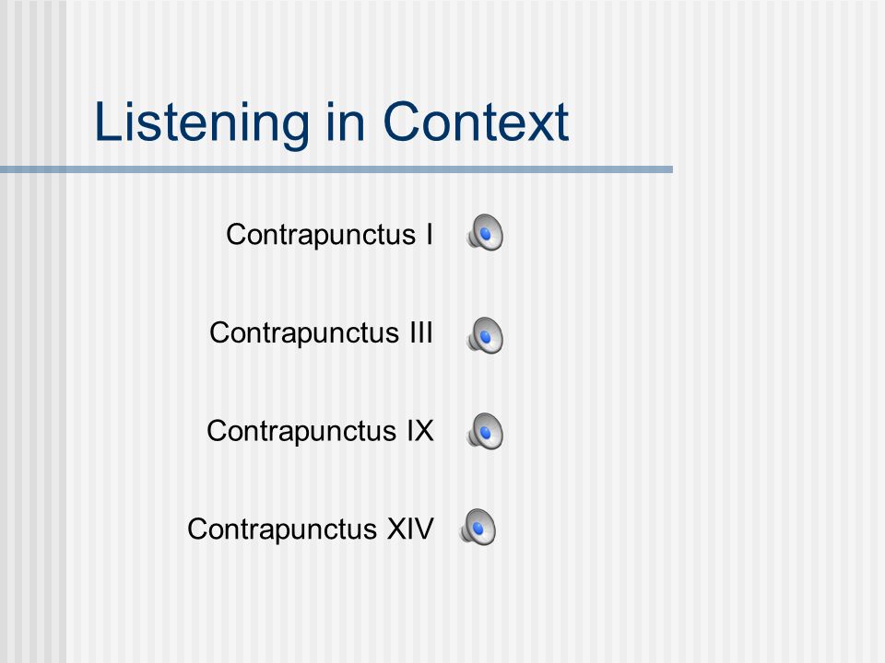The height and width of the screenshot is (663, 885).
Task: Click the word Listening in the title
Action: (202, 123)
